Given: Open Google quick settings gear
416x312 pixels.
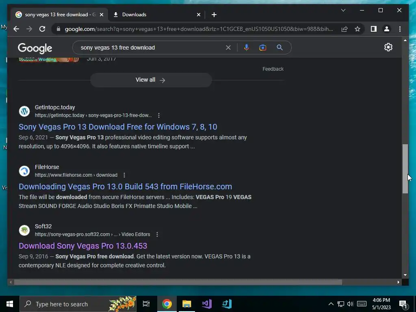Looking at the screenshot, I should [388, 47].
